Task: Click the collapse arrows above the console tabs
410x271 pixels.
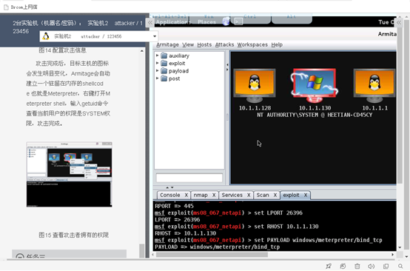Action: click(x=169, y=187)
